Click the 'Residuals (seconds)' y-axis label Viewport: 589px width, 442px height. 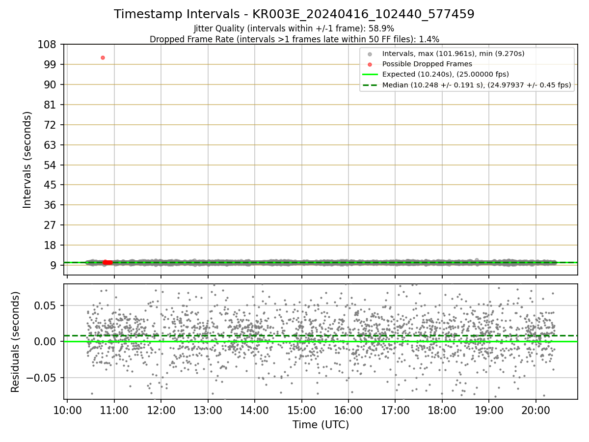pyautogui.click(x=16, y=342)
